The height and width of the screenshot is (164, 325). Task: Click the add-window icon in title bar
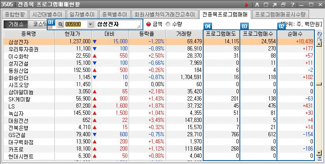pos(266,5)
